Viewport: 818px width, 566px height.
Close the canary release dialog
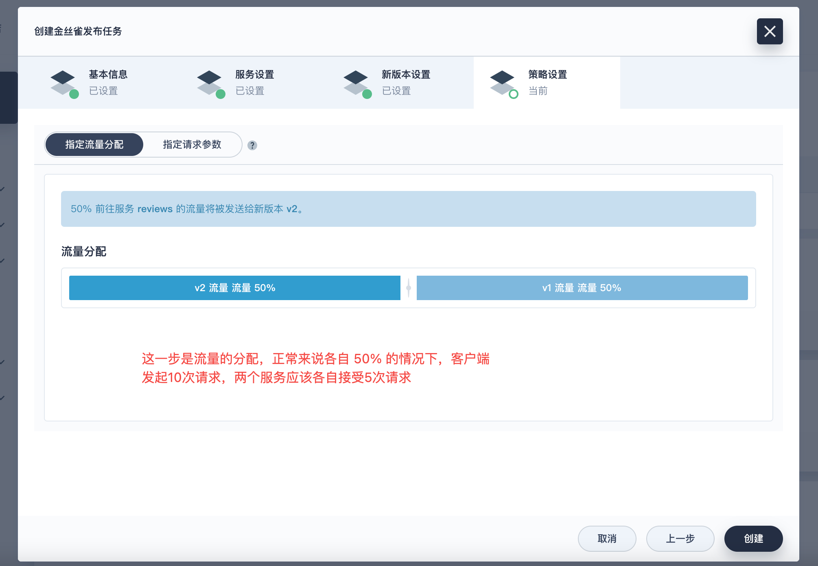click(x=770, y=31)
